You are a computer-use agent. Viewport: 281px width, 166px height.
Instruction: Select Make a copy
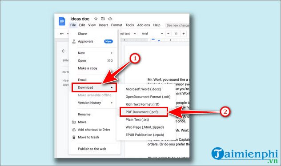point(88,68)
